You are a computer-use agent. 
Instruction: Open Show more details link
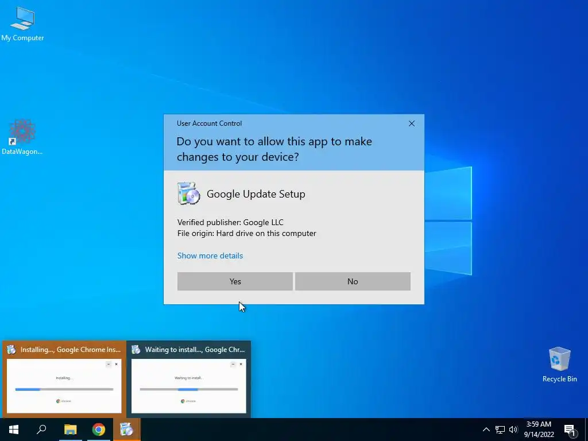pyautogui.click(x=210, y=256)
